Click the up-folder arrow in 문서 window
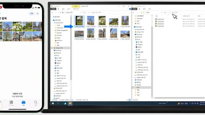The height and width of the screenshot is (115, 205). click(x=141, y=12)
